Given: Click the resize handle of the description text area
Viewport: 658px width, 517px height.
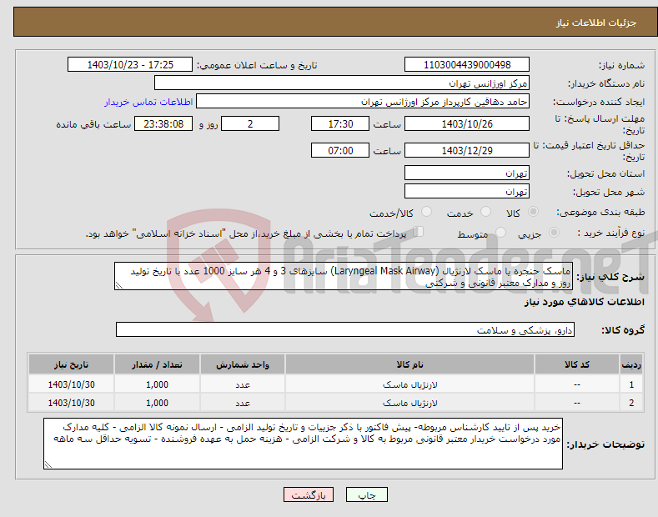Looking at the screenshot, I should point(119,285).
